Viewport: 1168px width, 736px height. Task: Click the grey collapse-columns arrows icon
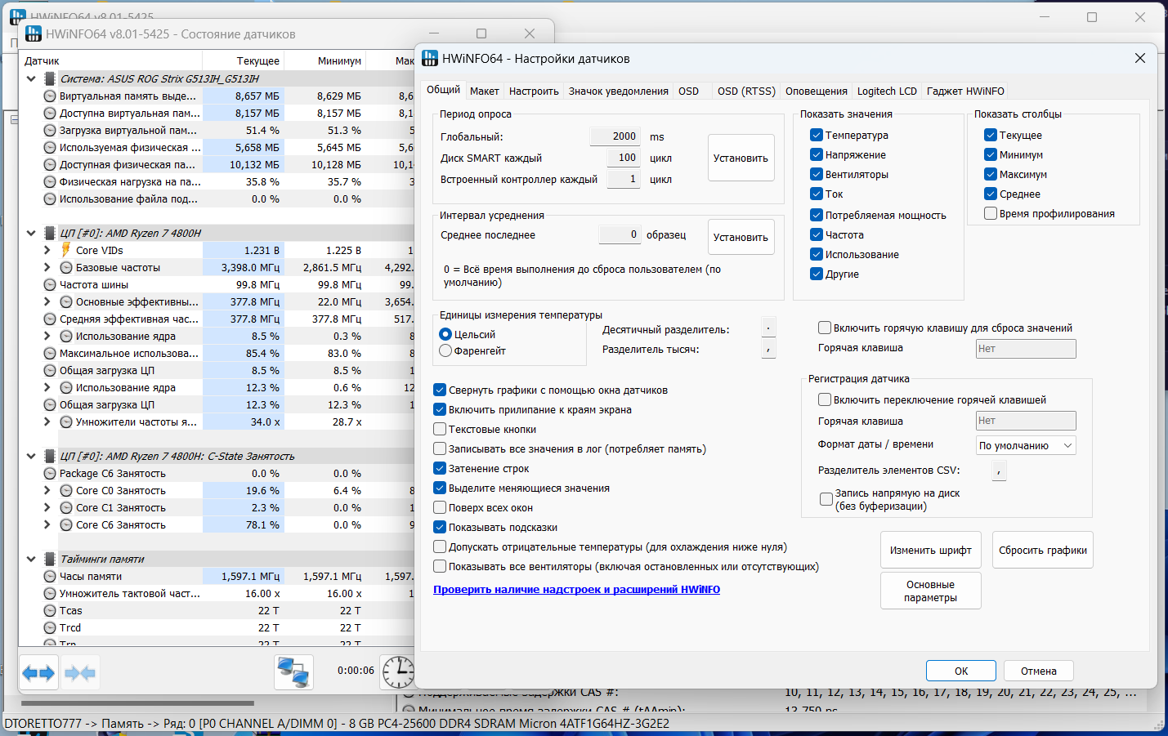pyautogui.click(x=80, y=674)
